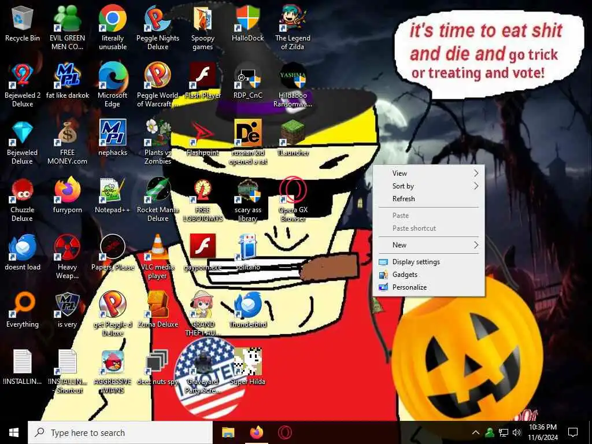Open the volume control tray icon
Viewport: 592px width, 444px height.
(x=517, y=432)
